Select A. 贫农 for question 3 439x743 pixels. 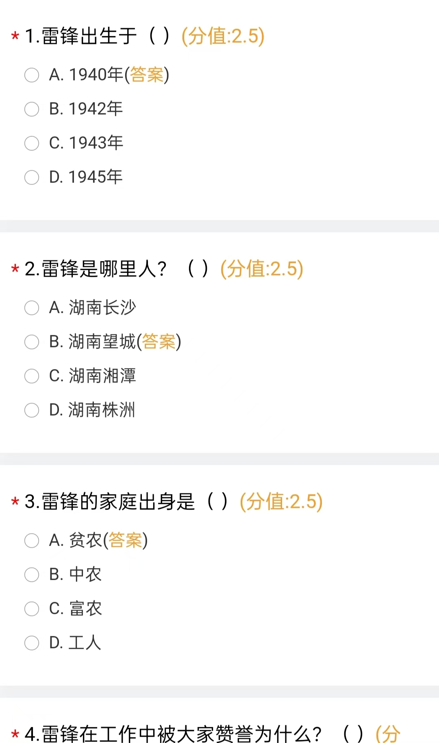(x=32, y=541)
